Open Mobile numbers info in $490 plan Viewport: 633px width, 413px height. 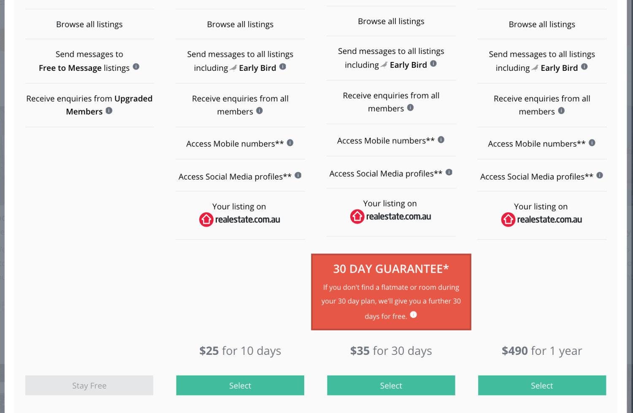tap(592, 143)
